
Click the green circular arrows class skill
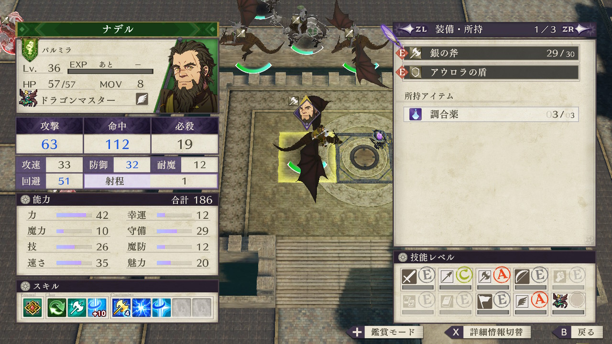click(x=56, y=308)
